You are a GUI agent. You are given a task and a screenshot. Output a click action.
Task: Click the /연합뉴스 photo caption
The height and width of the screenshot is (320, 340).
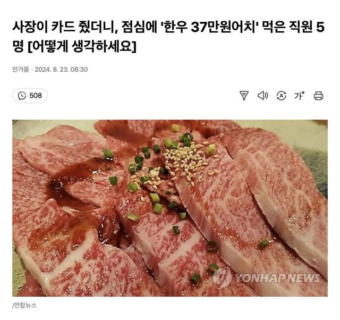click(x=24, y=306)
